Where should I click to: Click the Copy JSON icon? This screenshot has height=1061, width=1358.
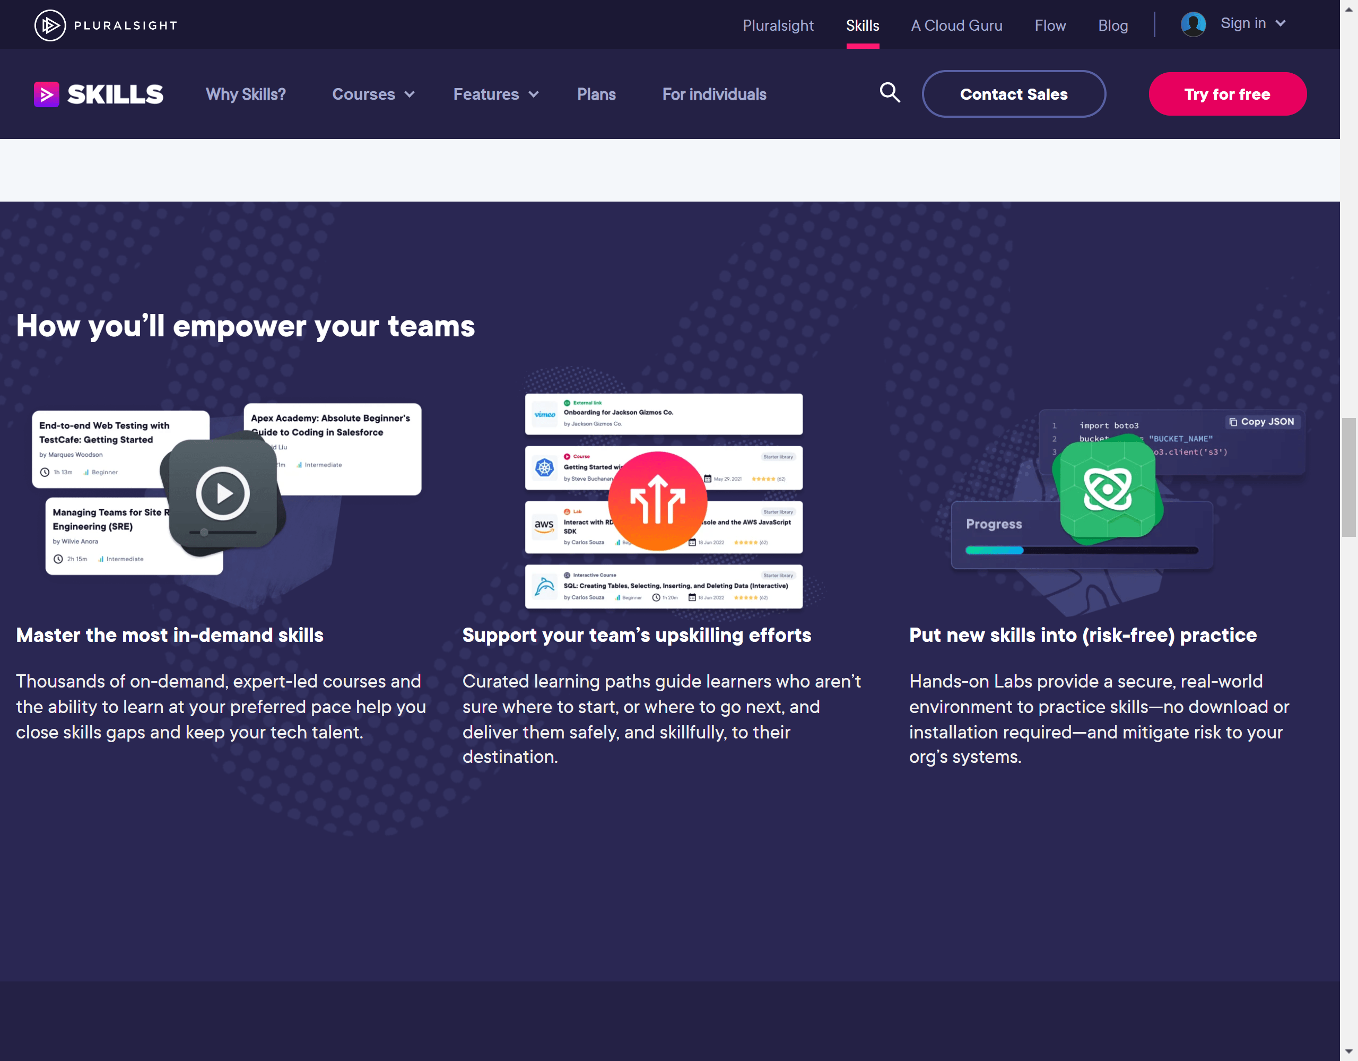1233,422
